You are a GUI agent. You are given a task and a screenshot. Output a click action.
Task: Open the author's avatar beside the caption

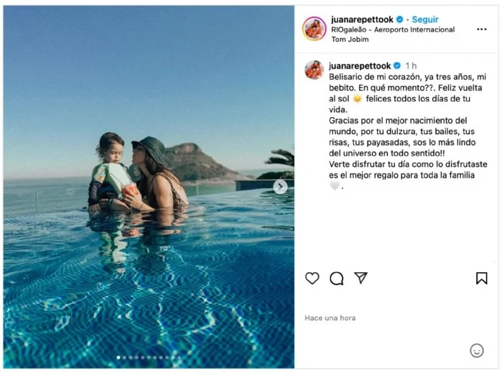click(314, 70)
